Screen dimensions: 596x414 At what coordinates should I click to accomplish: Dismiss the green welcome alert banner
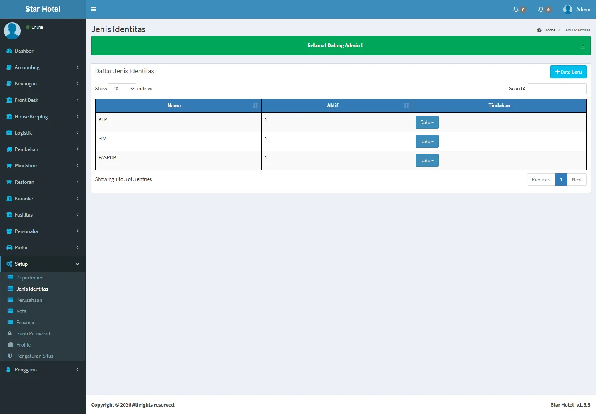[x=582, y=46]
